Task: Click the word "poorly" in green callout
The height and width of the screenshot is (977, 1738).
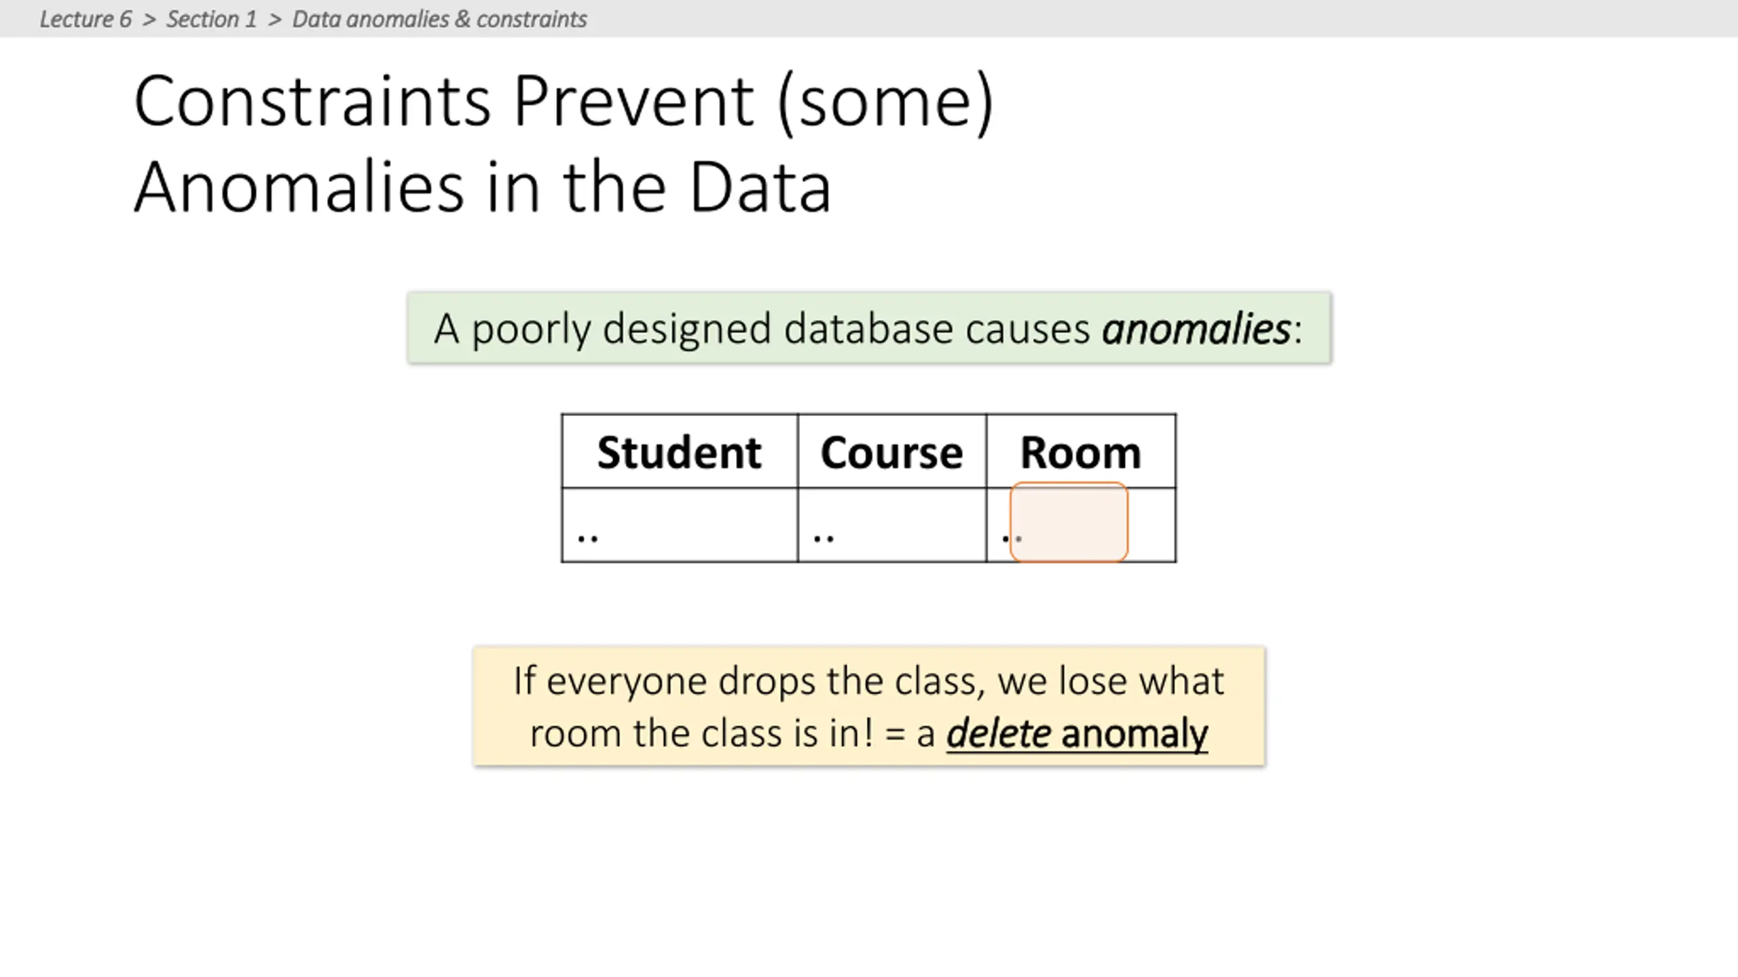Action: point(532,329)
